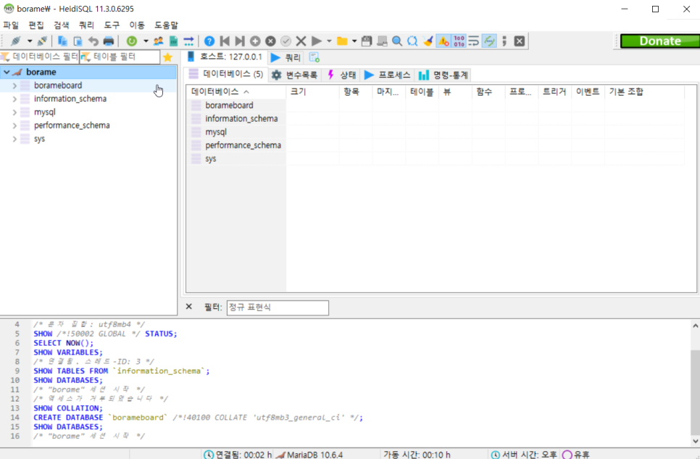Click the boxed X icon in toolbar

coord(519,41)
